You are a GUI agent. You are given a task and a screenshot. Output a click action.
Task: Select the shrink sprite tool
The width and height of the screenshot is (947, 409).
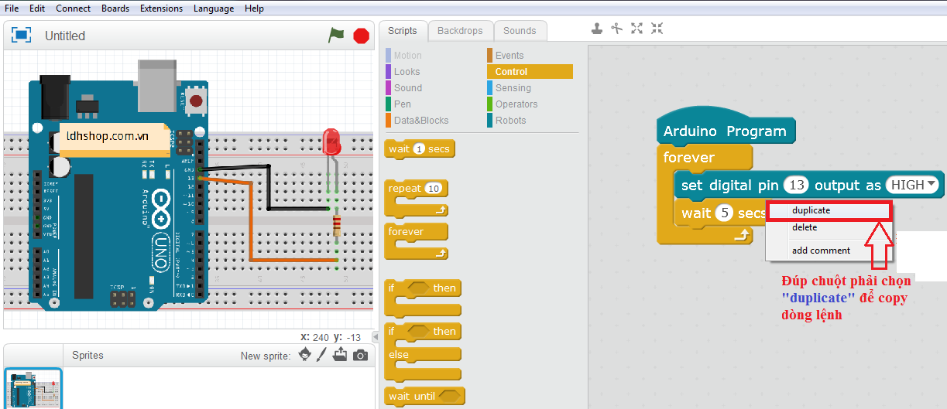point(657,29)
